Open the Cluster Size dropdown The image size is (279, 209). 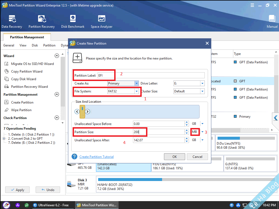tap(202, 91)
